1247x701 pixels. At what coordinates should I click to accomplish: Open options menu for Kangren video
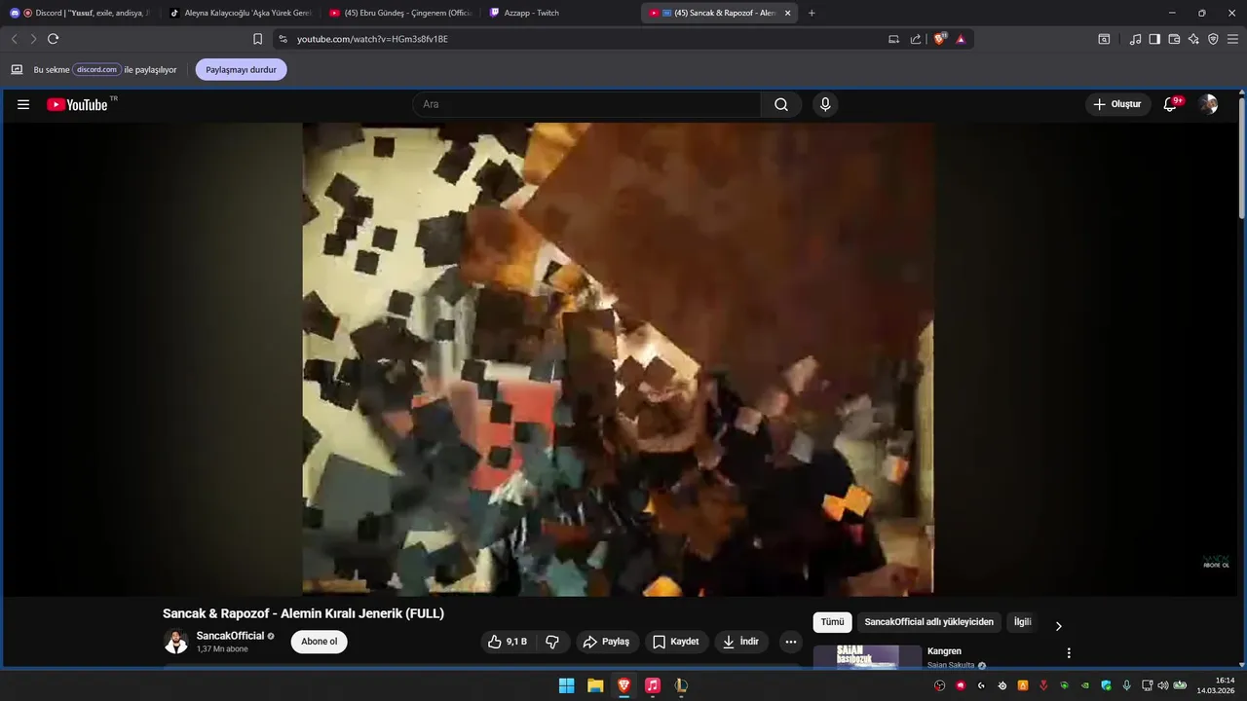click(x=1069, y=652)
